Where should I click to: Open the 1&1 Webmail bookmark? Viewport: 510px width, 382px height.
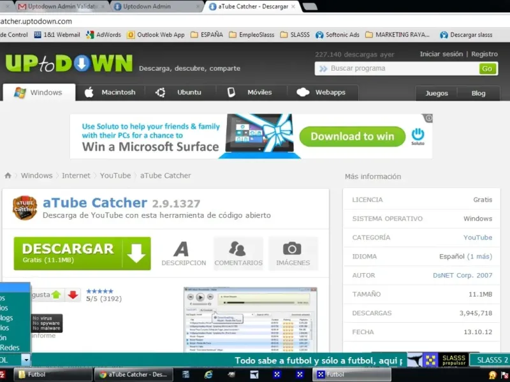tap(57, 35)
